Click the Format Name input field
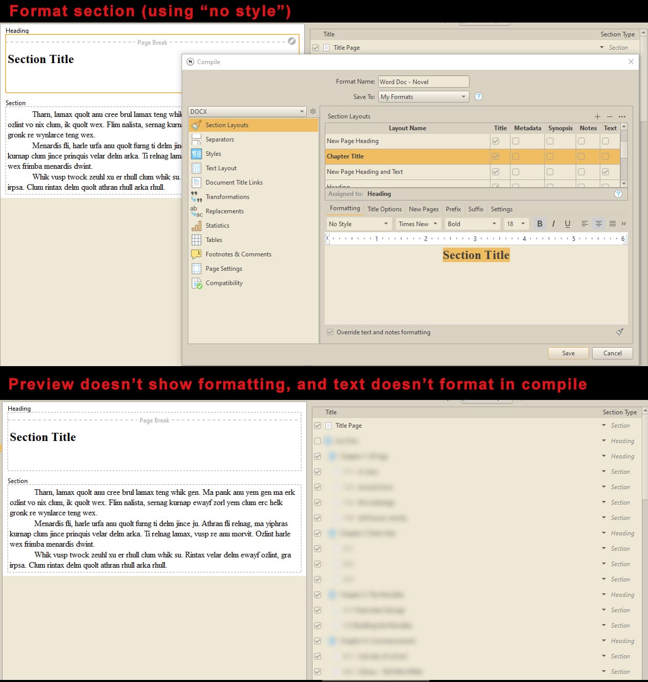648x682 pixels. click(x=423, y=82)
